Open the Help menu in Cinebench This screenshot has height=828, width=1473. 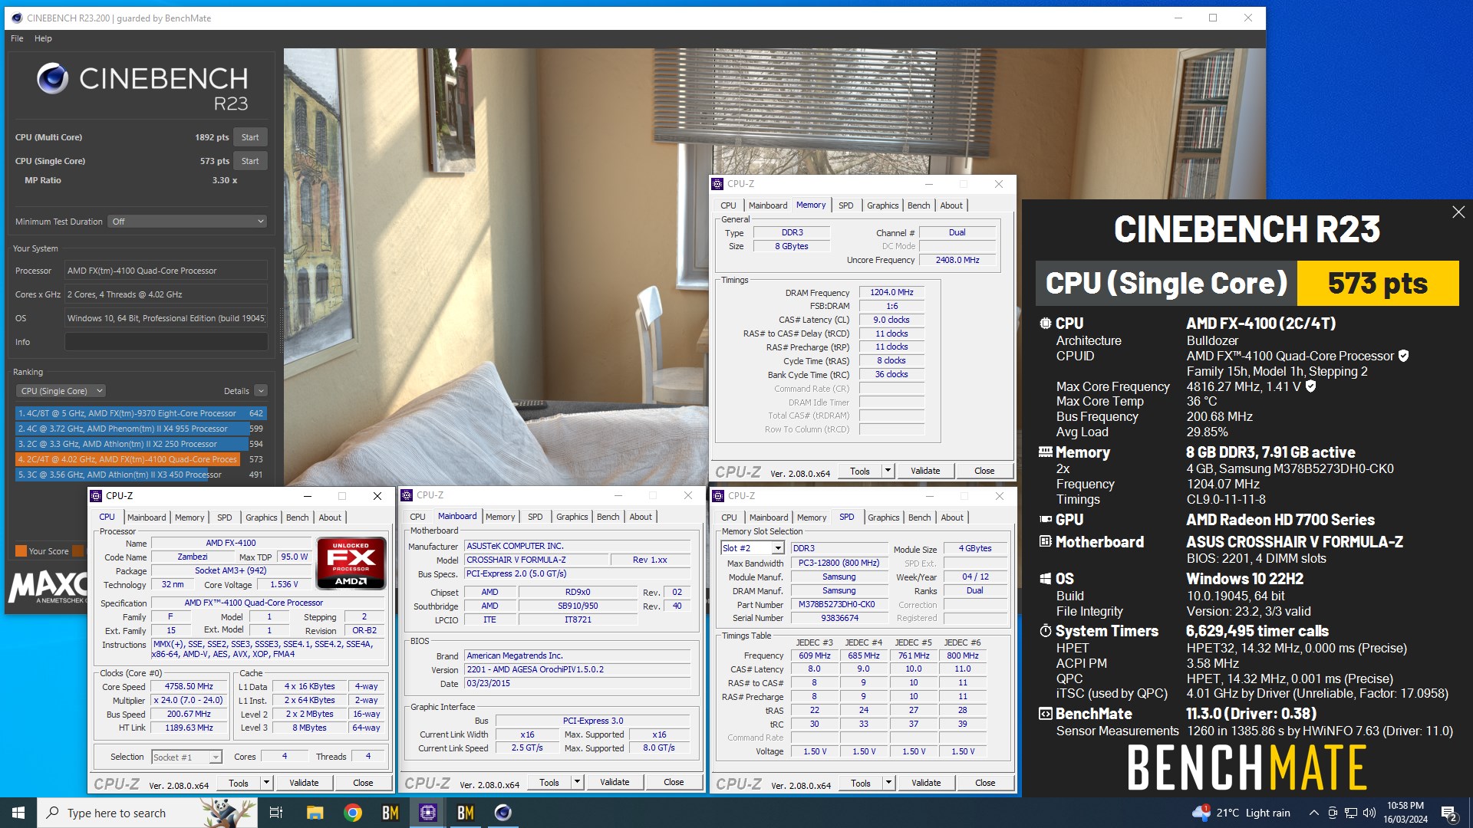[43, 38]
